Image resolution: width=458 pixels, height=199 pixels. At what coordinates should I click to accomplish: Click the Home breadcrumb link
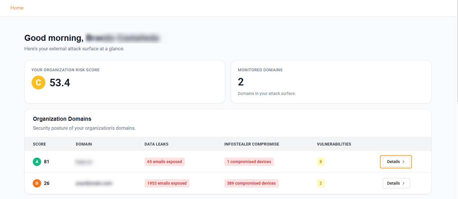point(17,8)
